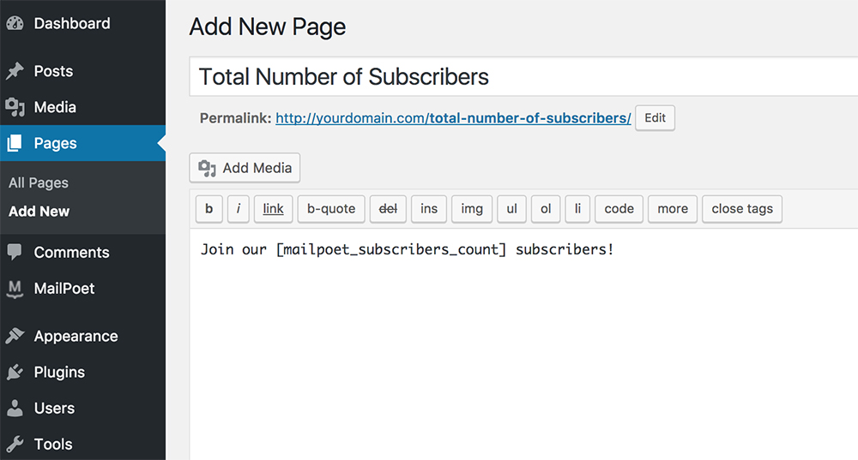Open MailPoet via its M icon
Image resolution: width=858 pixels, height=460 pixels.
click(x=15, y=289)
